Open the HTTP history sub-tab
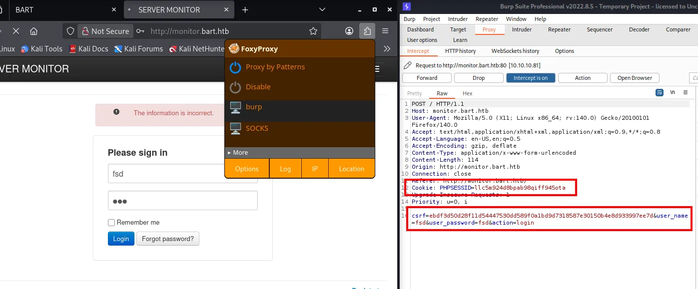The height and width of the screenshot is (289, 698). pos(460,51)
